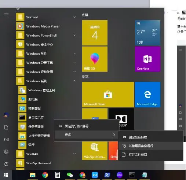Image resolution: width=186 pixels, height=180 pixels.
Task: Open Pictures icon in Start sidebar
Action: click(6, 139)
